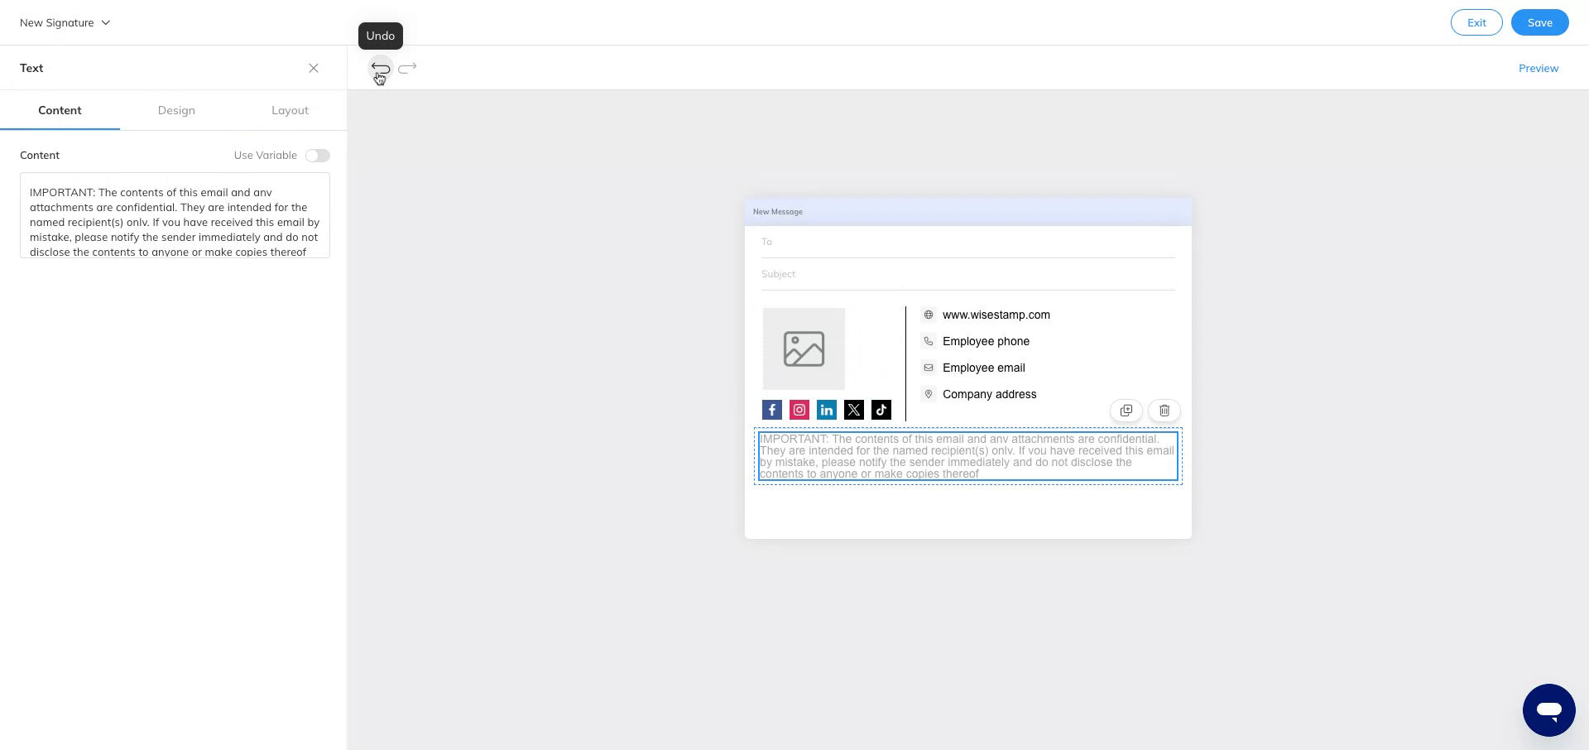Image resolution: width=1589 pixels, height=750 pixels.
Task: Click the globe icon next to www.wisestamp.com
Action: [929, 315]
